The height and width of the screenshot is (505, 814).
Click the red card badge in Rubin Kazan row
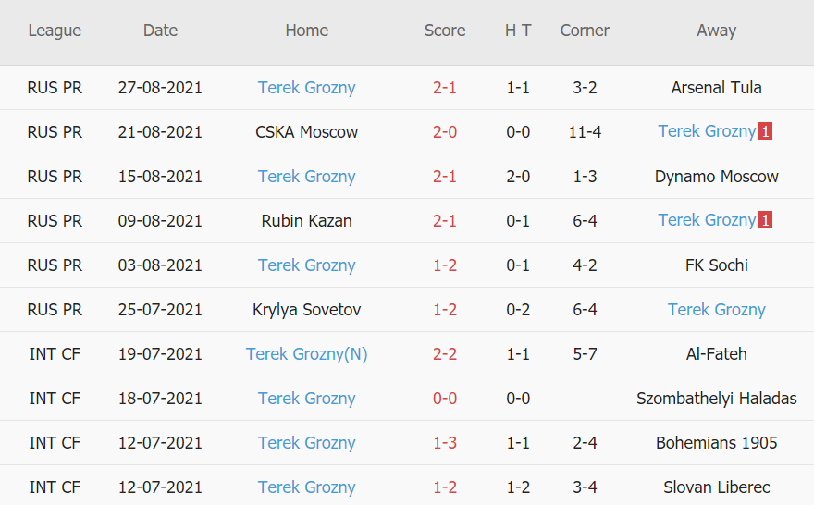click(x=765, y=221)
